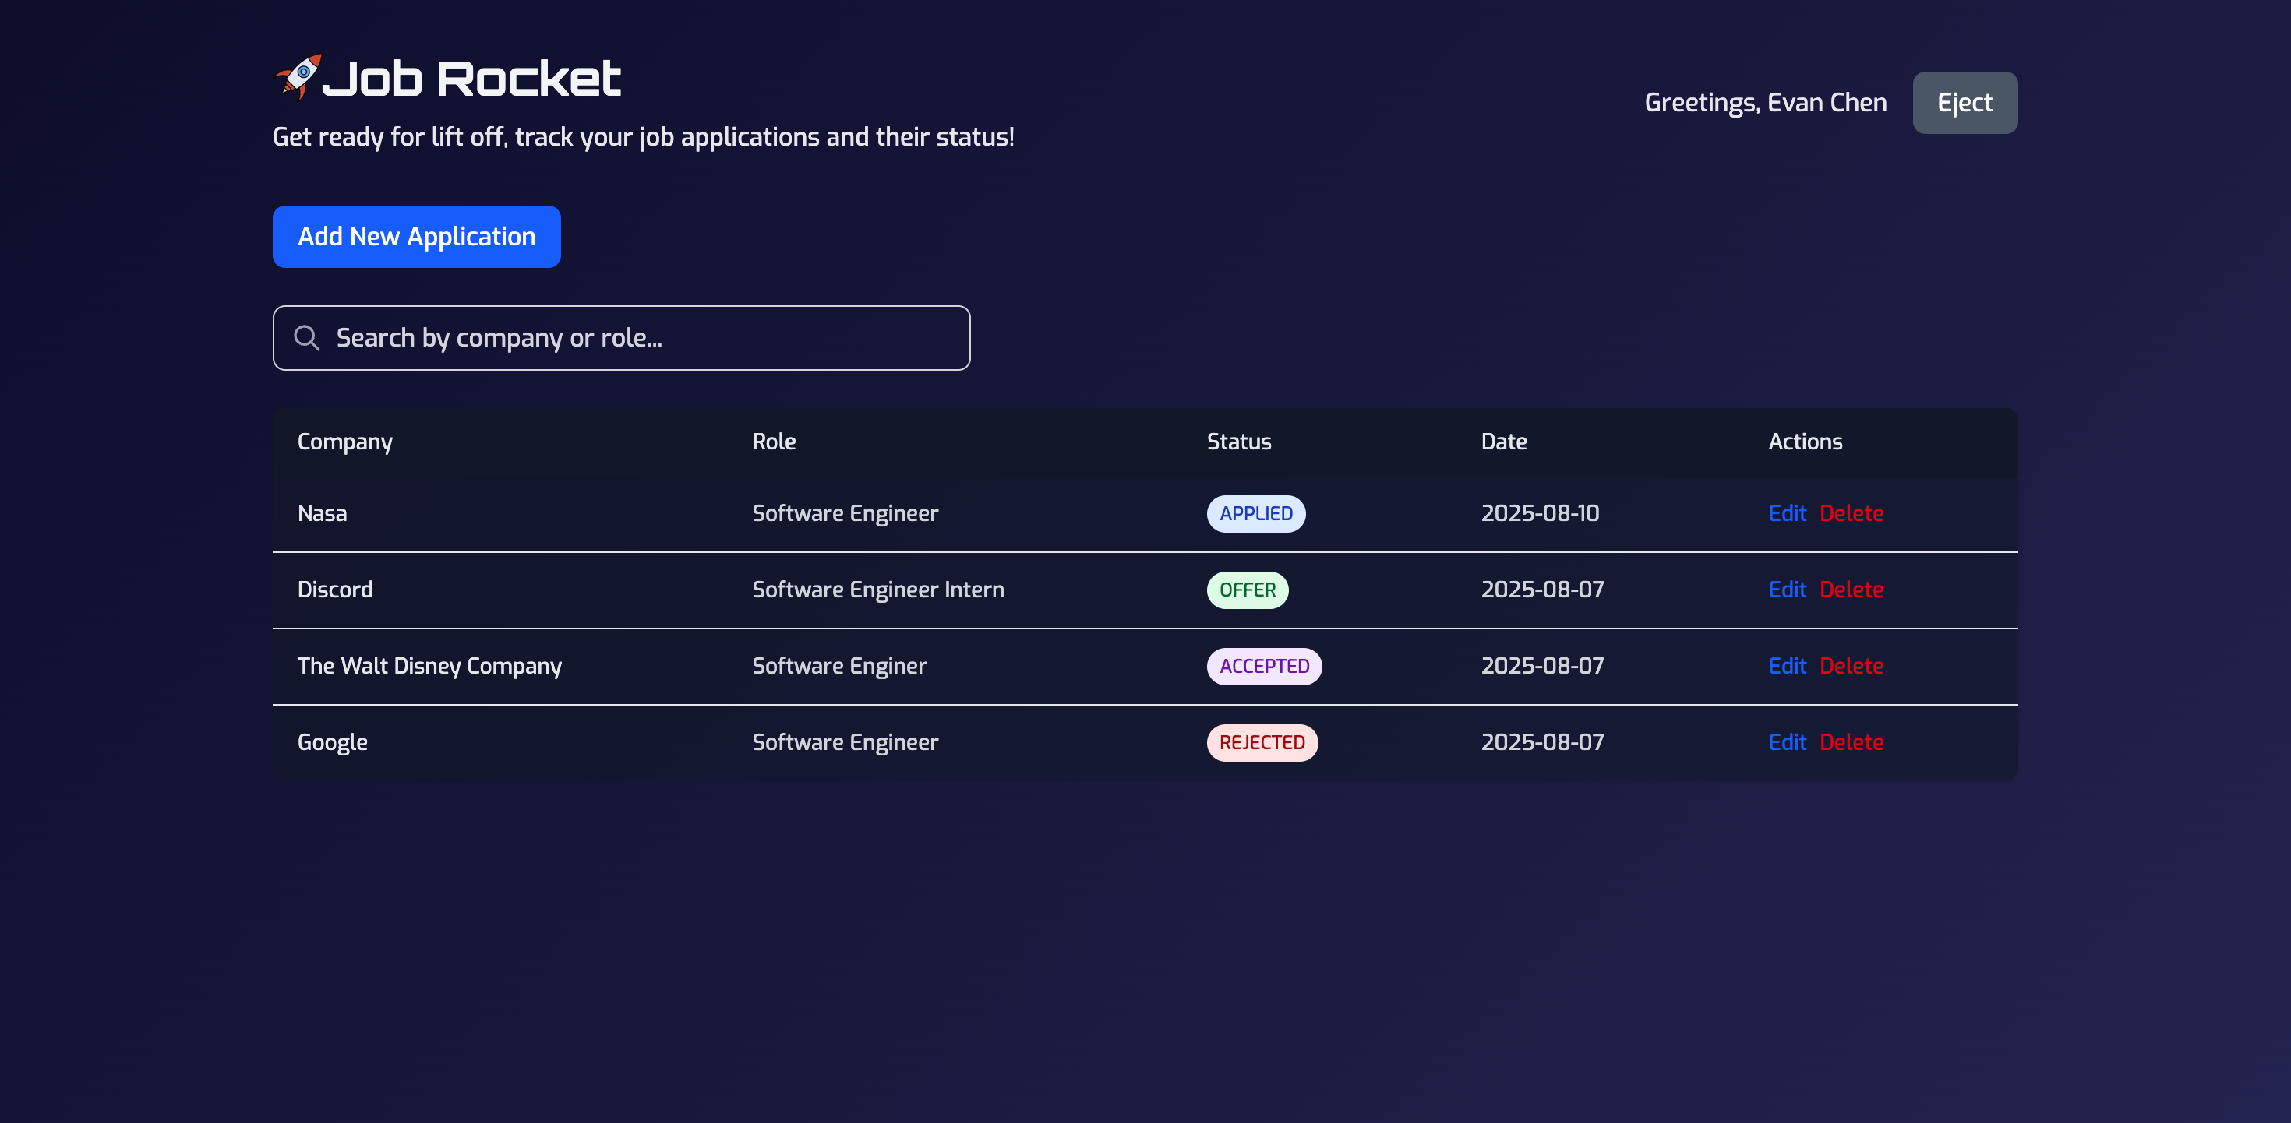
Task: Click the green OFFER status badge
Action: (x=1247, y=590)
